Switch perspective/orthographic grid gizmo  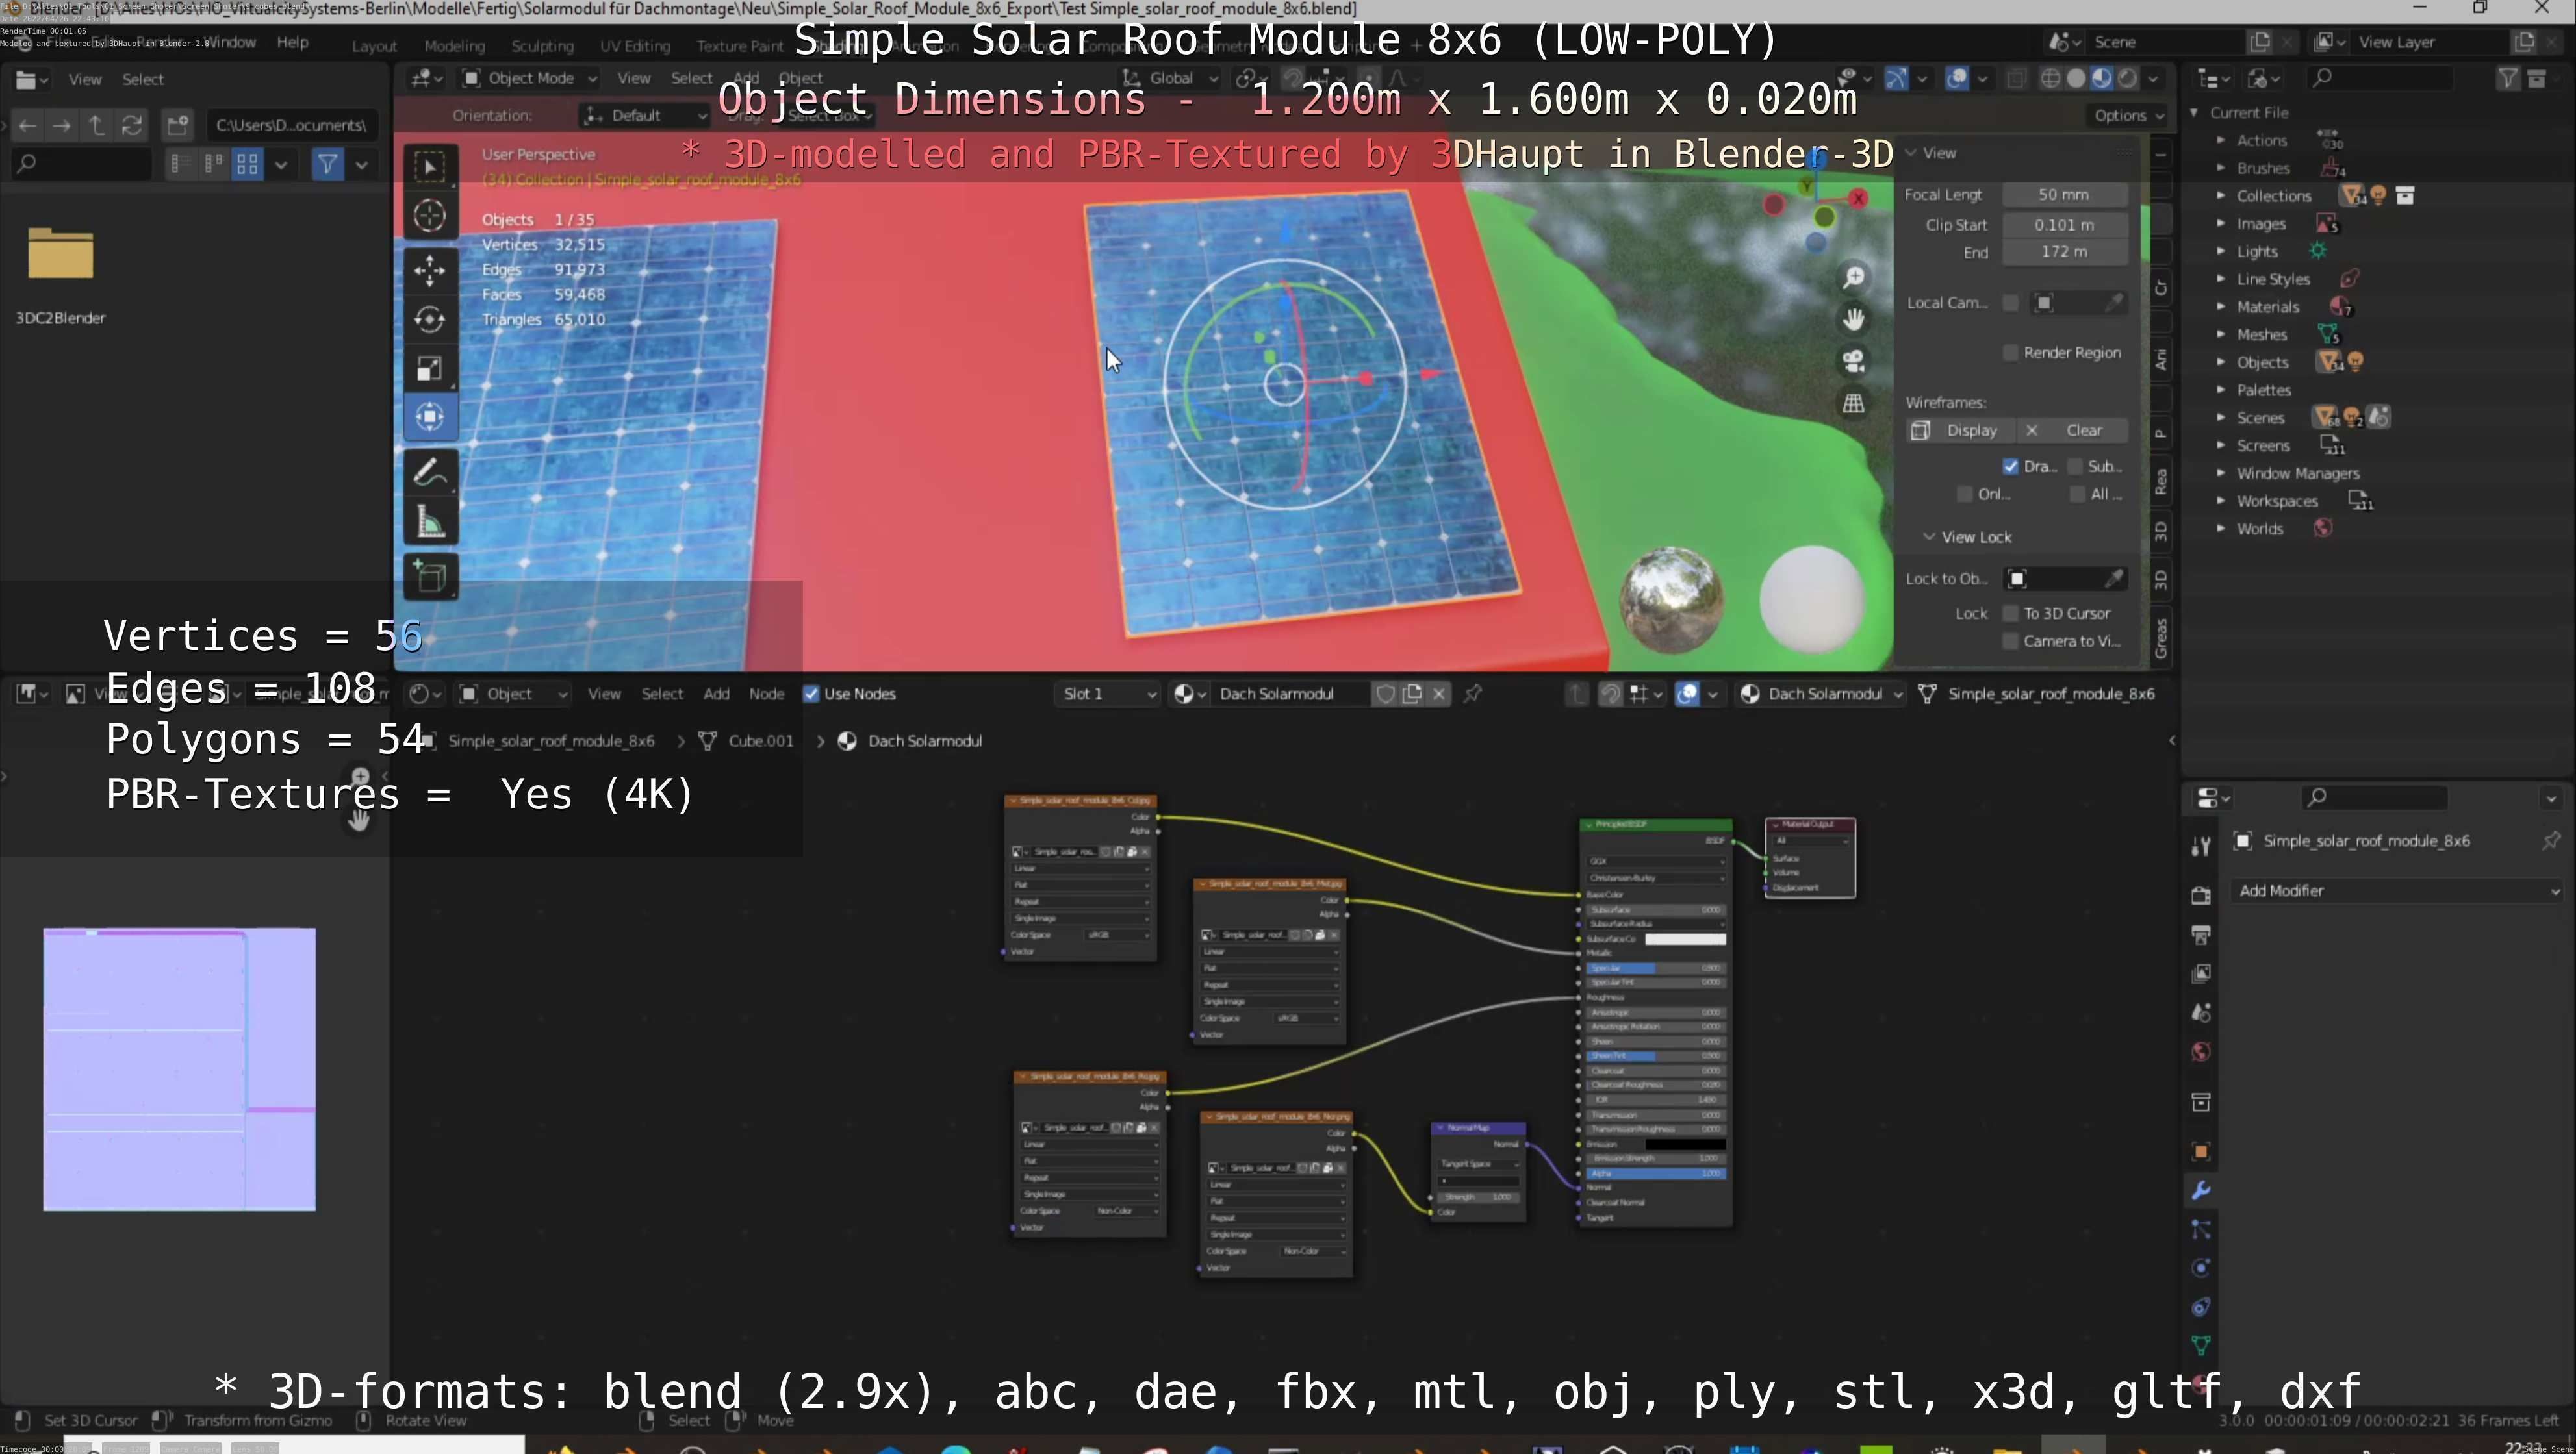1853,403
